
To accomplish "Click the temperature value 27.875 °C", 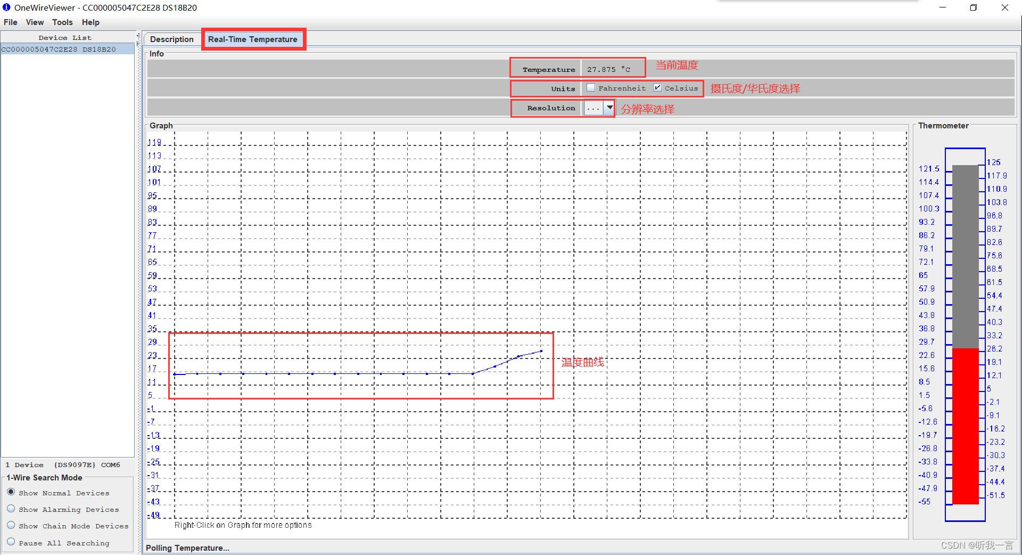I will point(608,69).
